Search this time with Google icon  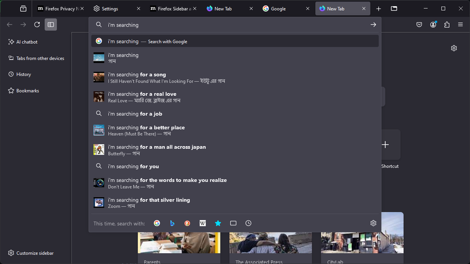pos(157,223)
